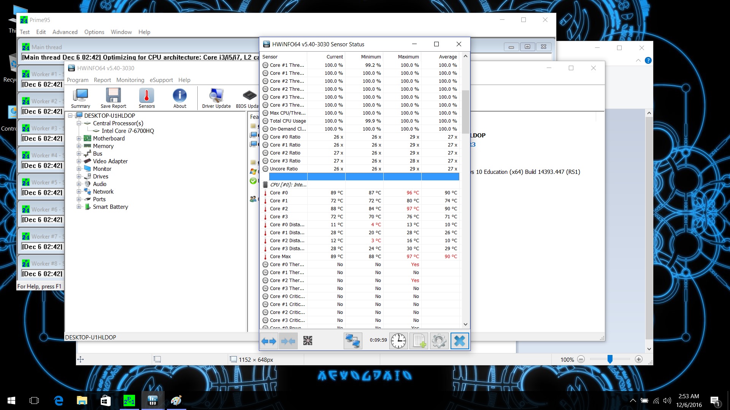The width and height of the screenshot is (730, 410).
Task: Open sensor settings gear icon
Action: coord(439,341)
